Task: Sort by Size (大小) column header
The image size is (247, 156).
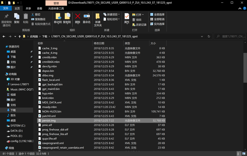Action: click(158, 43)
